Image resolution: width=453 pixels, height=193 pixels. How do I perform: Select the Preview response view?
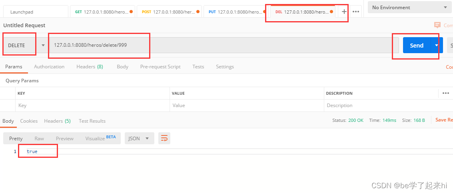tap(65, 138)
